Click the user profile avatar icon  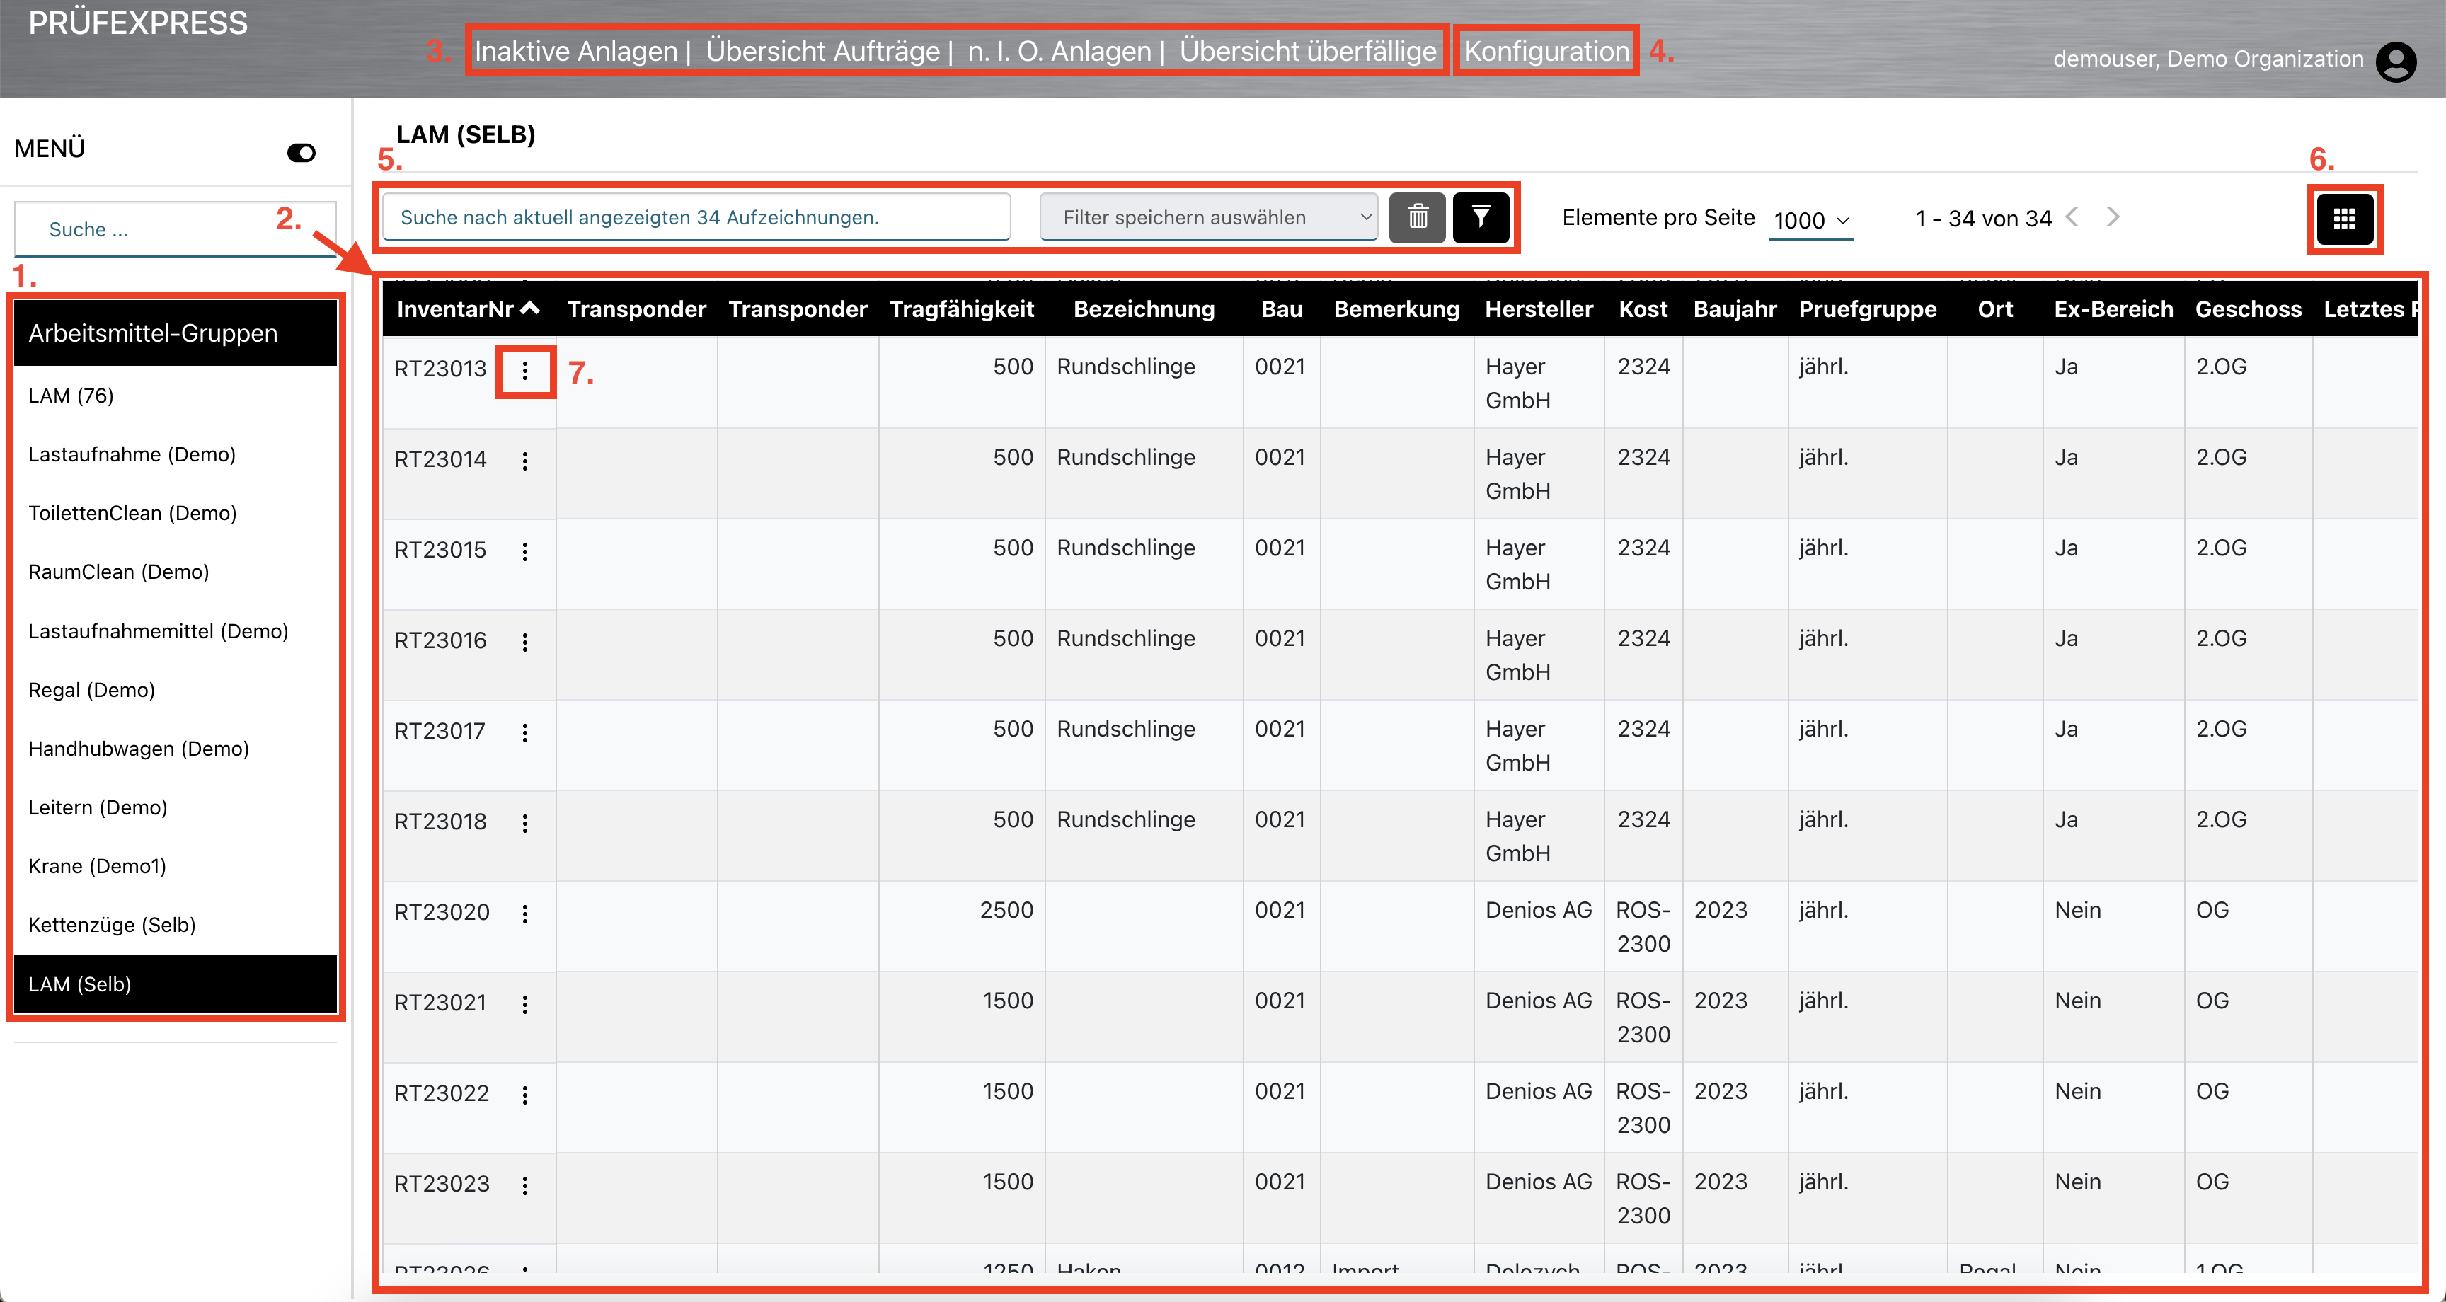(2396, 62)
